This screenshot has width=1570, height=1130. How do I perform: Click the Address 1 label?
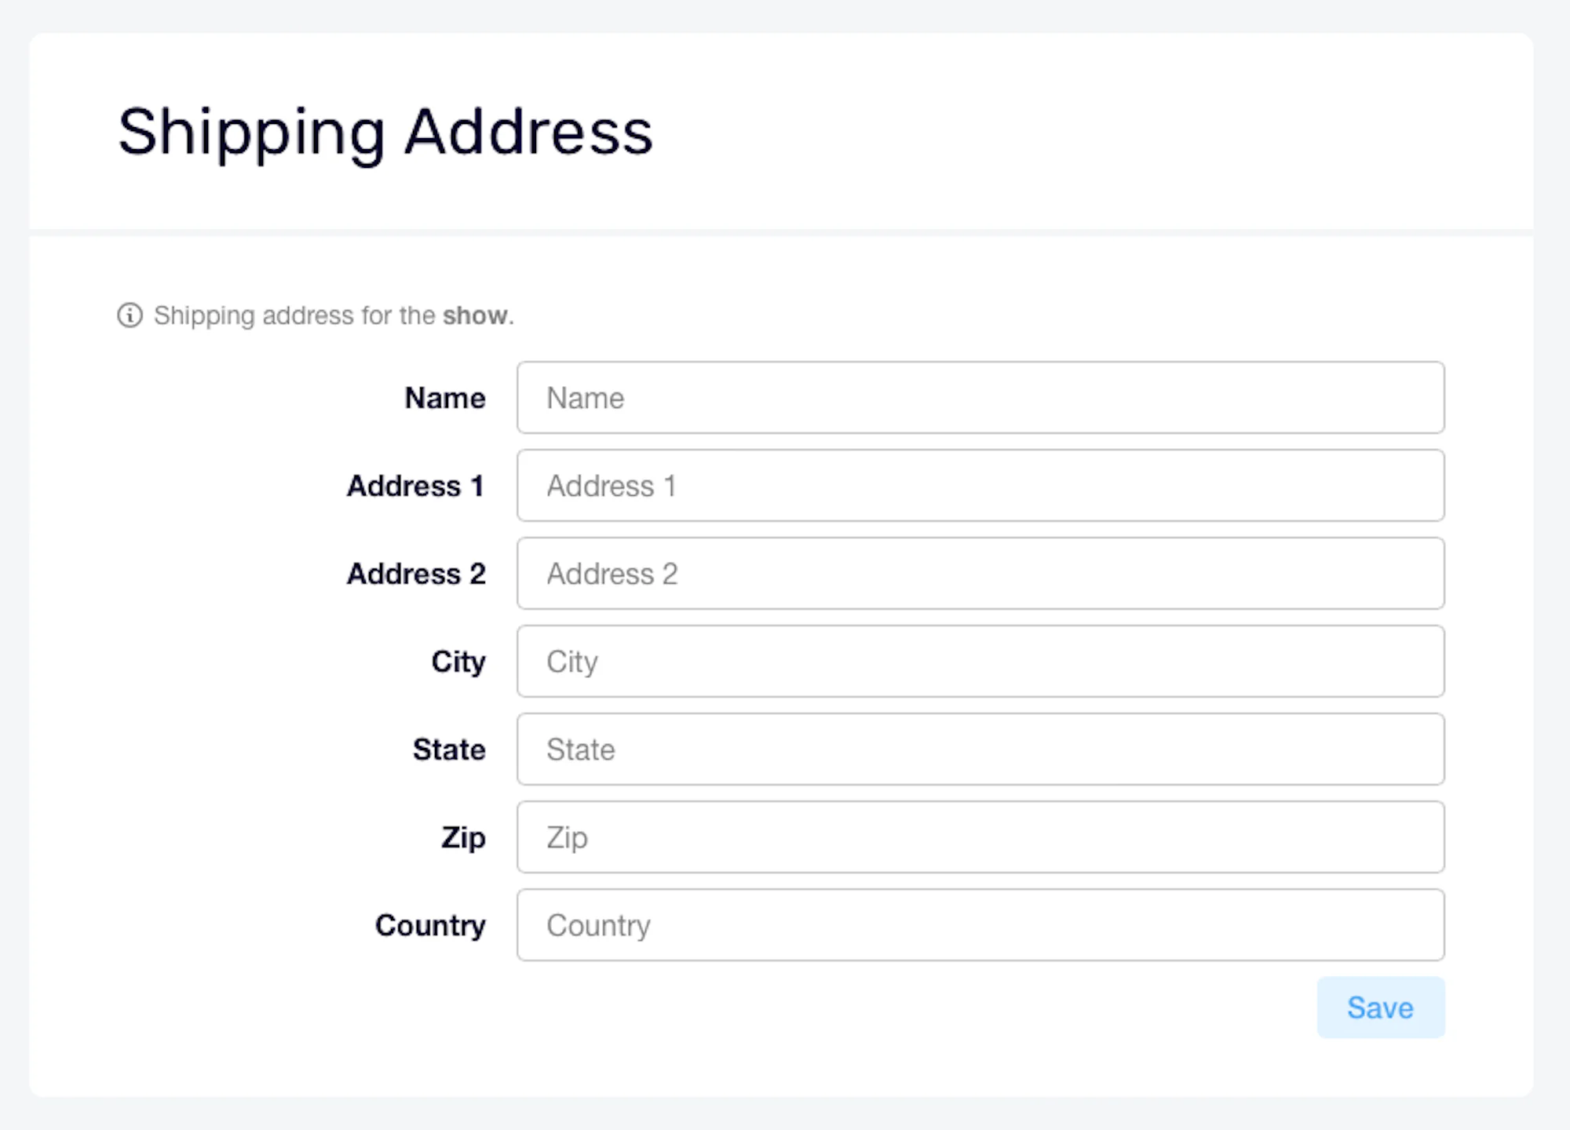416,486
